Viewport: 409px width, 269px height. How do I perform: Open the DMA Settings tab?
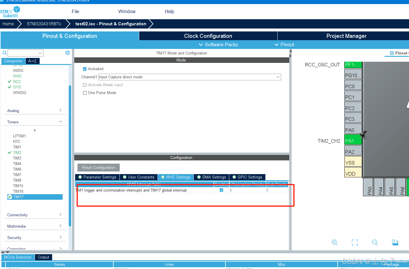tap(211, 177)
